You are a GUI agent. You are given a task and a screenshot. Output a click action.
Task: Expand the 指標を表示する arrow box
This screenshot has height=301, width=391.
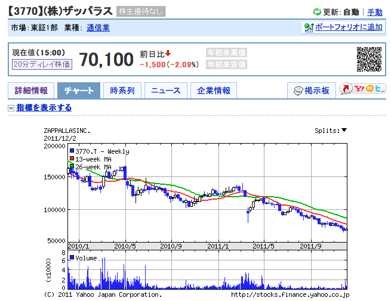coord(11,108)
